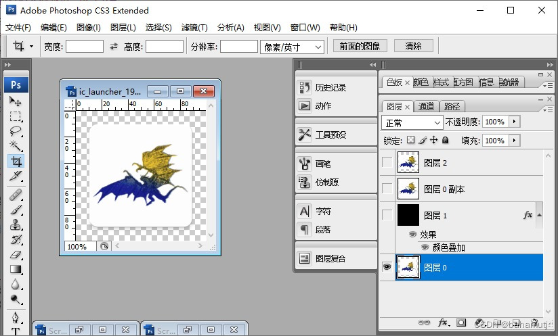558x336 pixels.
Task: Swap width and height values
Action: tap(114, 46)
